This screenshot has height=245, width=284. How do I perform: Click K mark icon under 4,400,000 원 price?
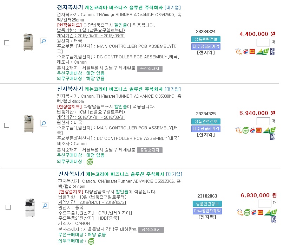coord(272,52)
